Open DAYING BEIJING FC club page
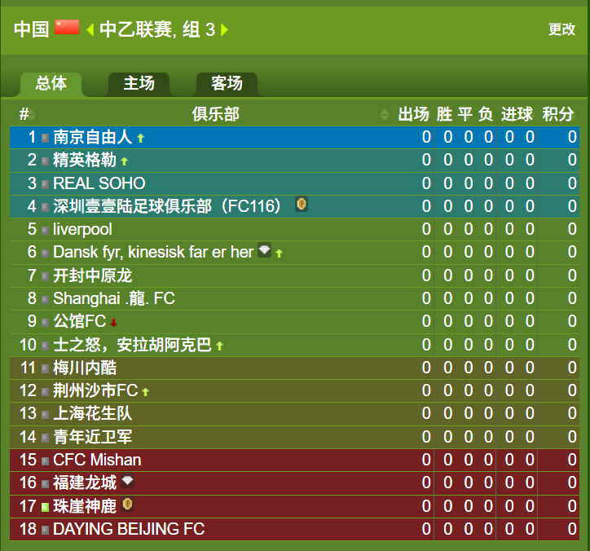This screenshot has width=590, height=551. tap(129, 529)
